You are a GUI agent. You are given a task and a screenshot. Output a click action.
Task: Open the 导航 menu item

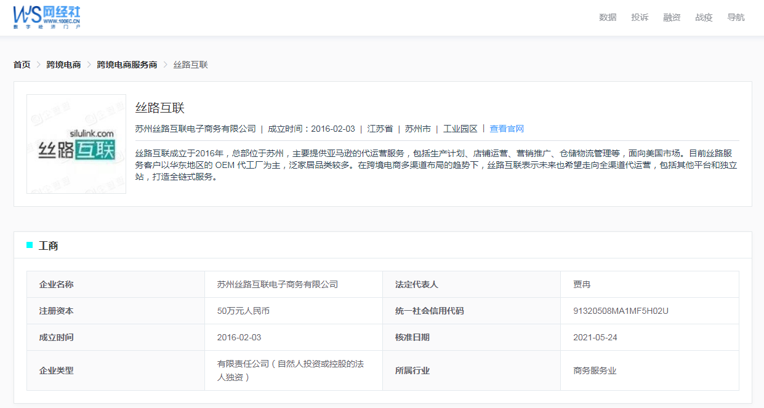[x=736, y=17]
